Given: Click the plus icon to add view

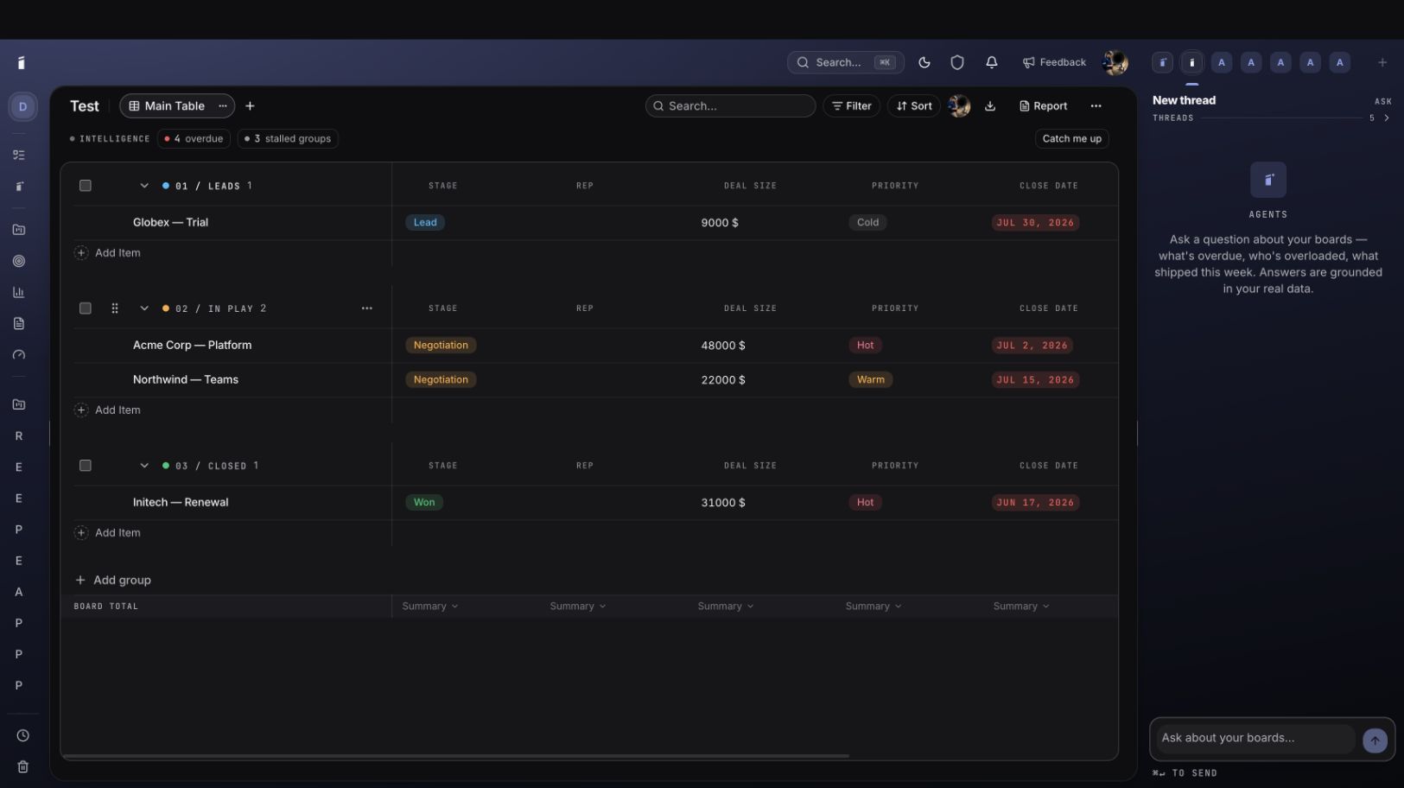Looking at the screenshot, I should coord(250,106).
